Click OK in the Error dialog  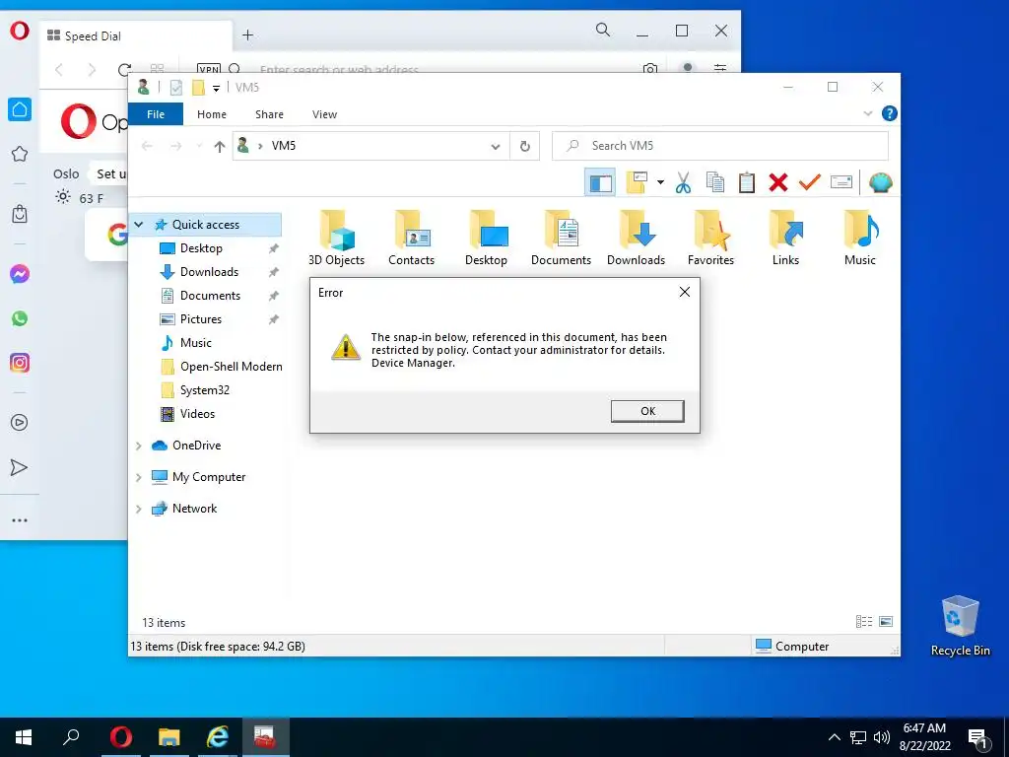click(647, 411)
